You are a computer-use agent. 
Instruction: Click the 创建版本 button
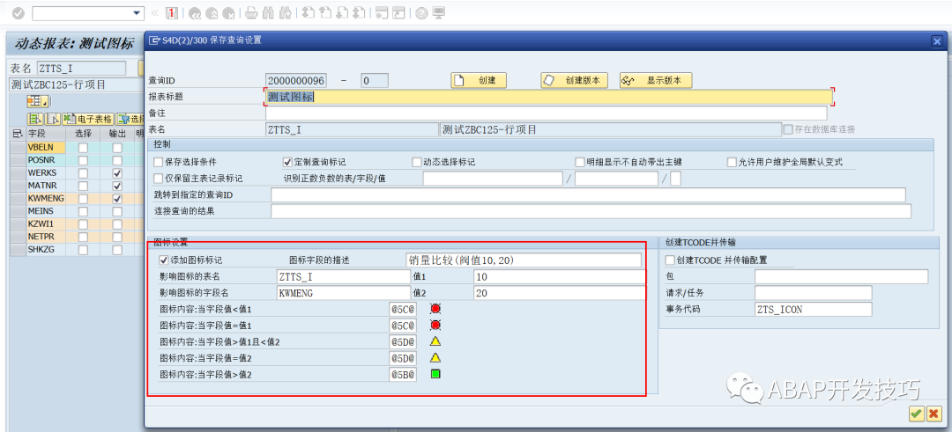tap(575, 80)
